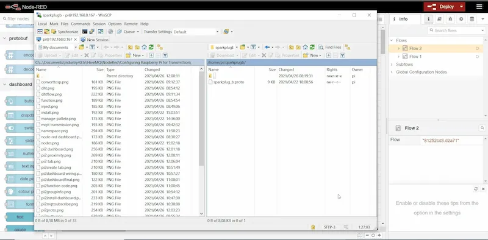Click the Search flows input field

(456, 30)
